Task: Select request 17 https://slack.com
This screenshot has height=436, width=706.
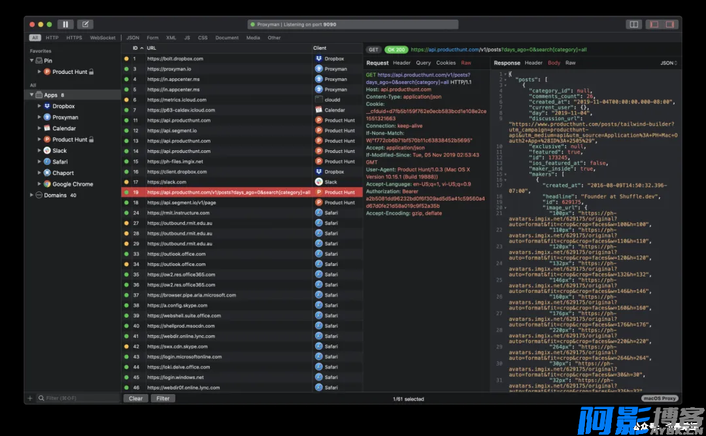Action: 242,182
